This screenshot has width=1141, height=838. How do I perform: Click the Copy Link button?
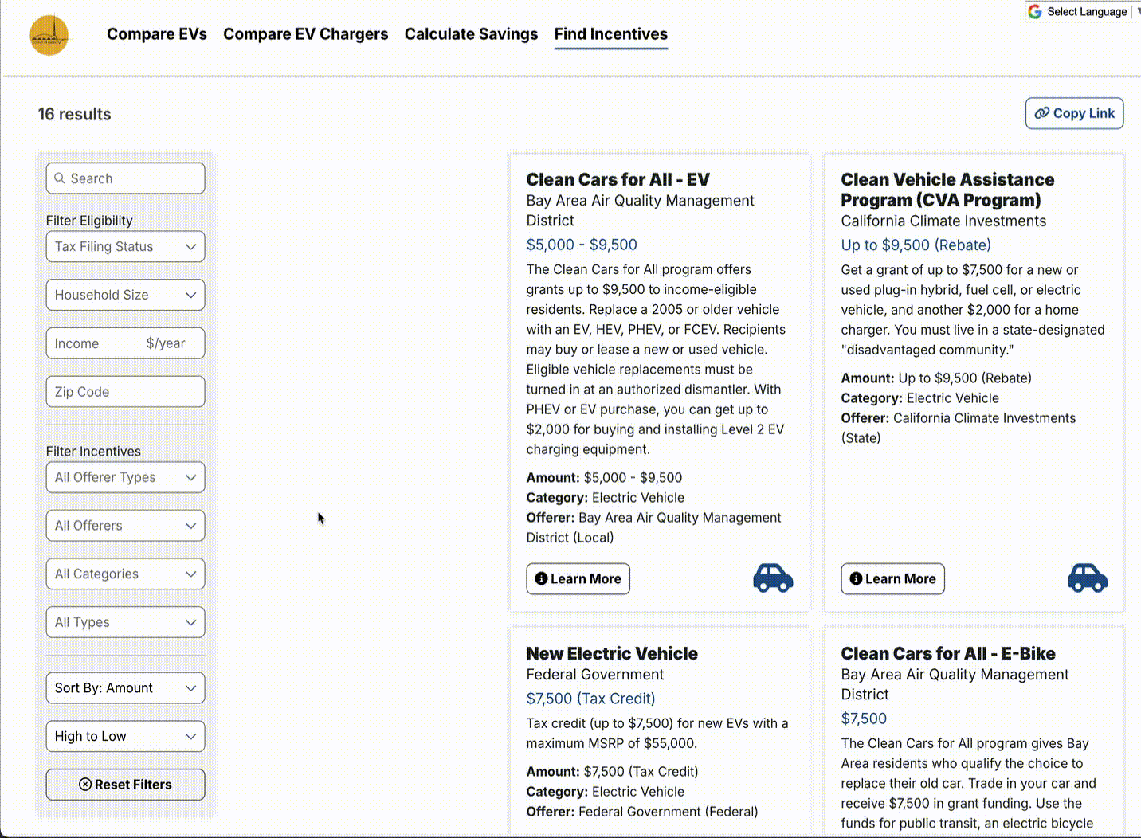click(1074, 113)
